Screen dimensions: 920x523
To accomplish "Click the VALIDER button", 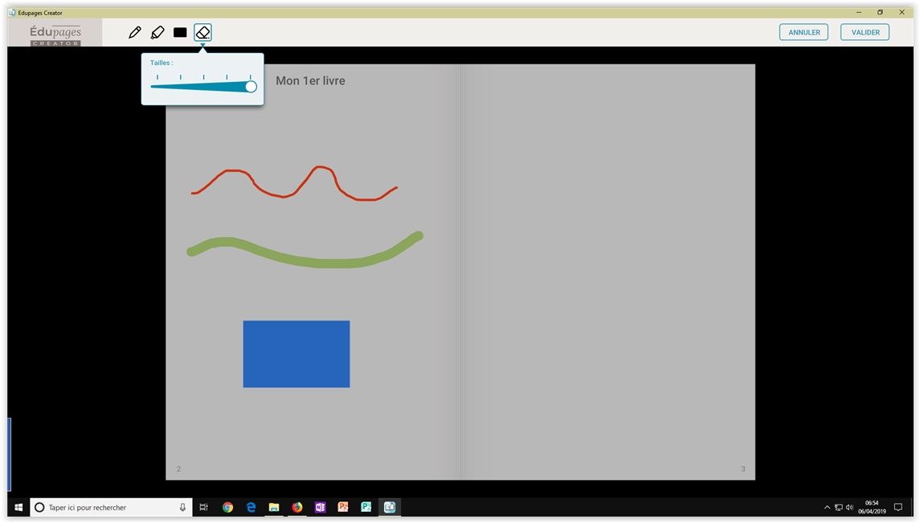I will 865,32.
